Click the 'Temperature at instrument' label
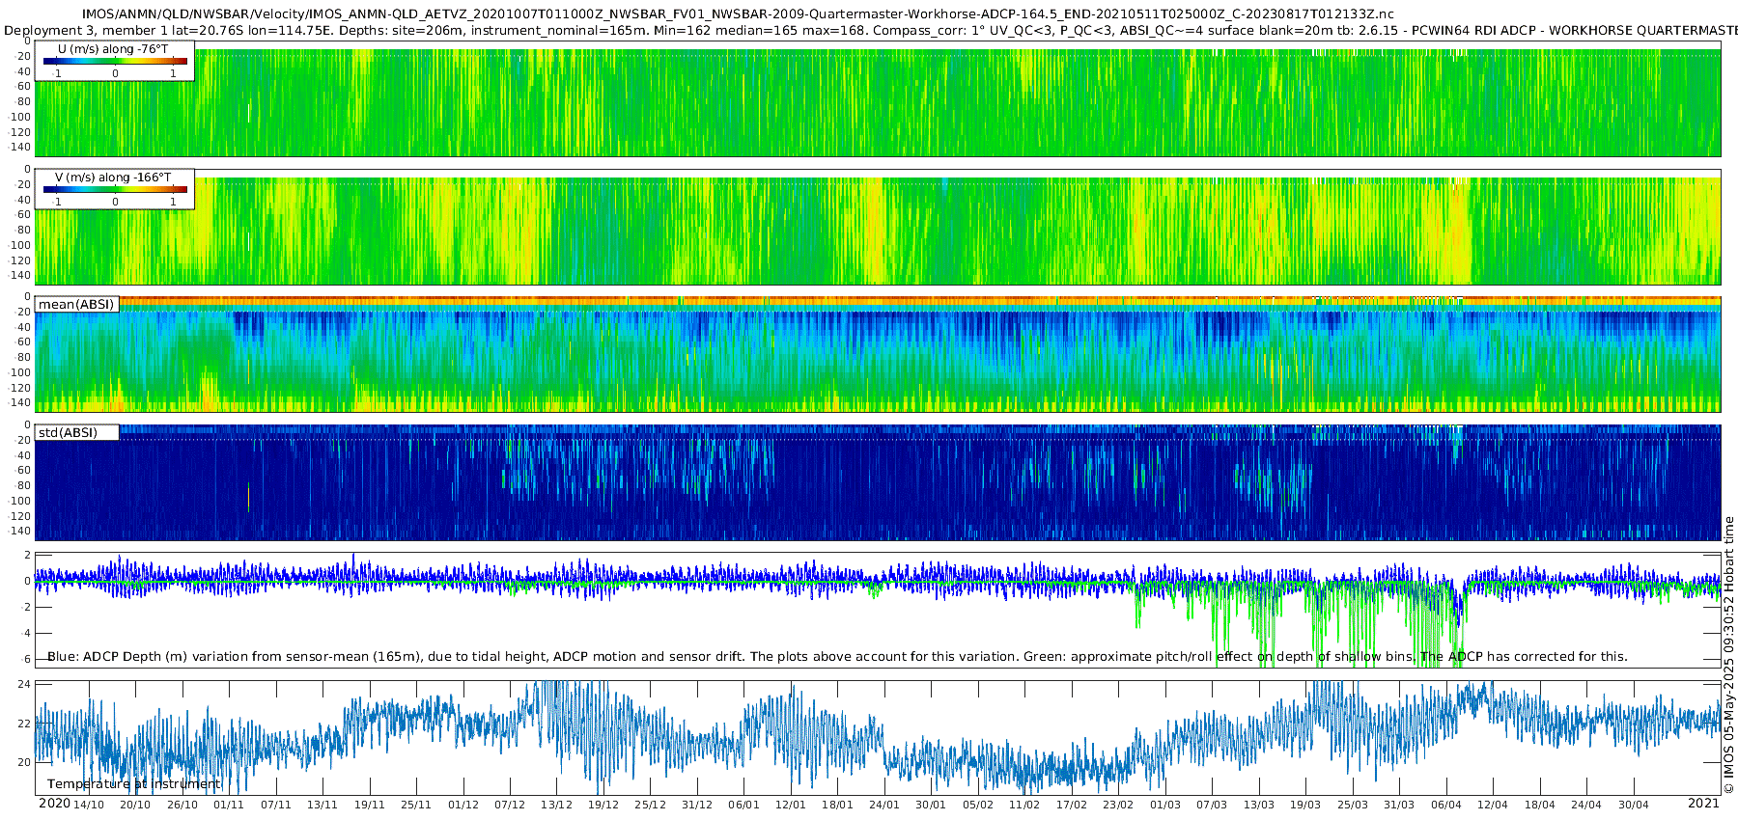1738x820 pixels. [x=134, y=784]
